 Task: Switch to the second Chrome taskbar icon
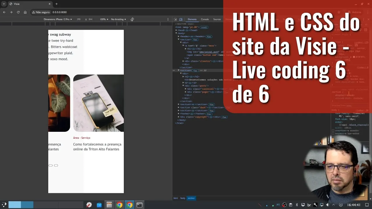click(x=130, y=205)
